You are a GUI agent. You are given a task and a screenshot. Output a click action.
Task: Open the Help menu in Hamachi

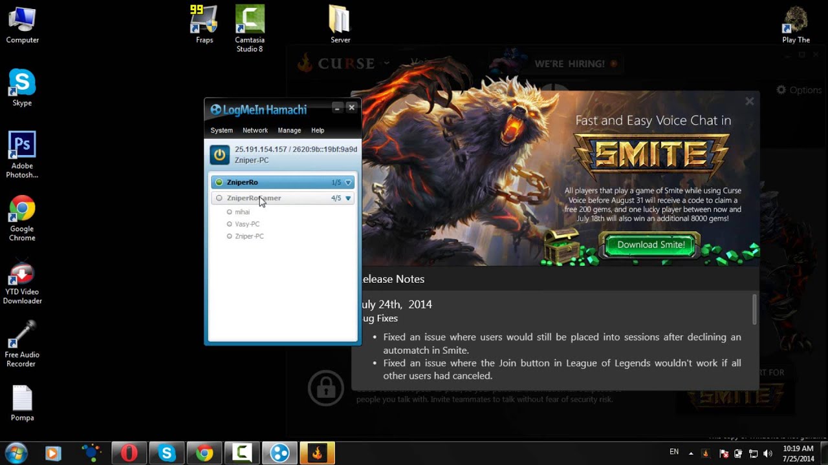point(318,130)
